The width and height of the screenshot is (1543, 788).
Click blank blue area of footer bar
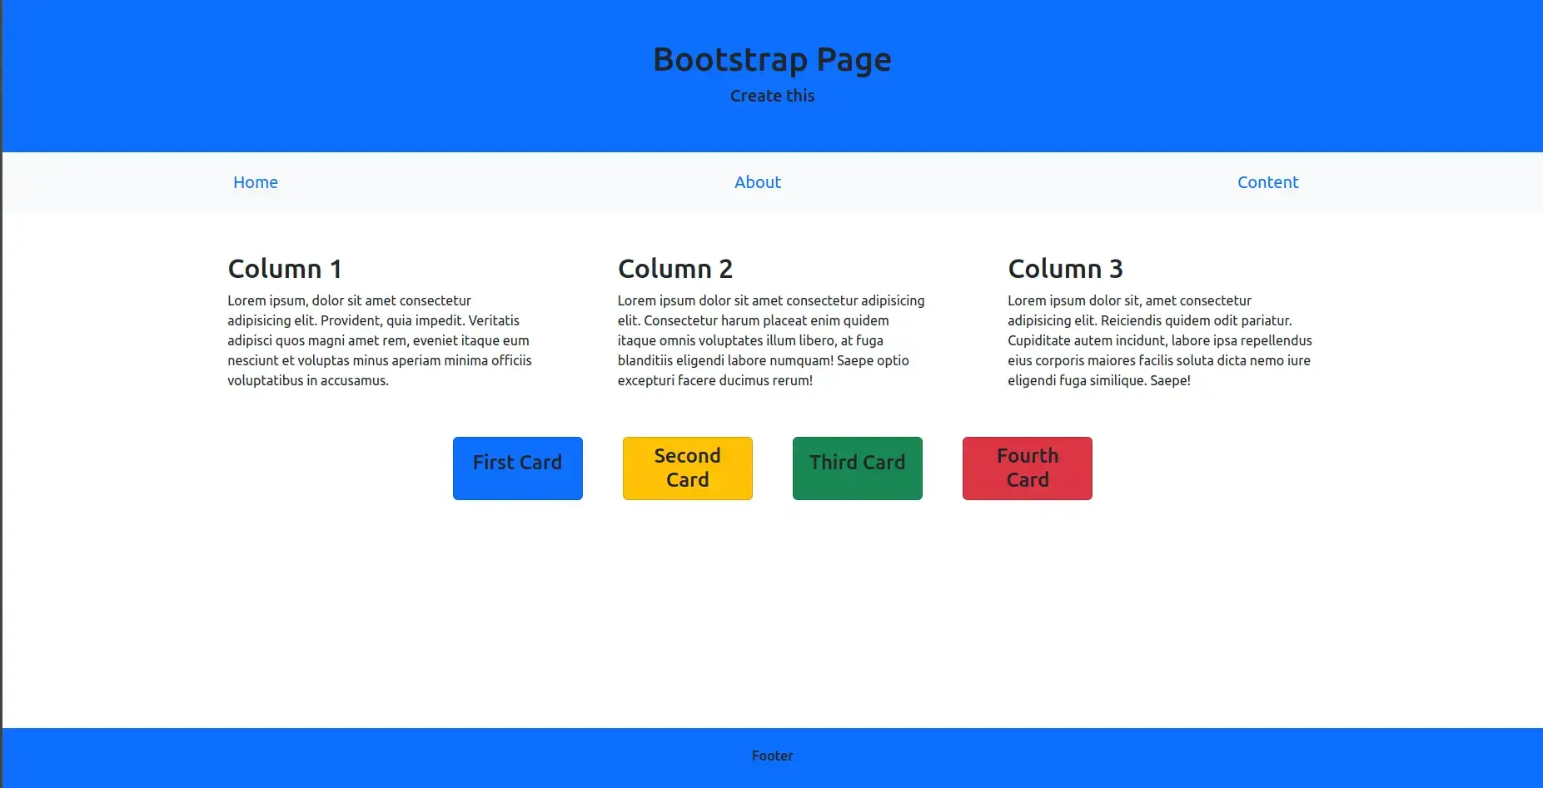(333, 757)
